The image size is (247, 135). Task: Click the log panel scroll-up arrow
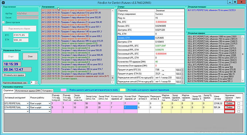[x=113, y=11]
